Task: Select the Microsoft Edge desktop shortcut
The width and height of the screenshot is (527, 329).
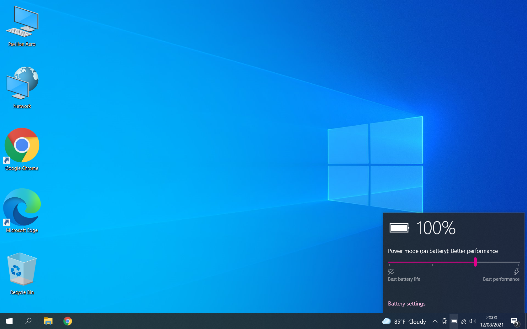Action: 22,211
